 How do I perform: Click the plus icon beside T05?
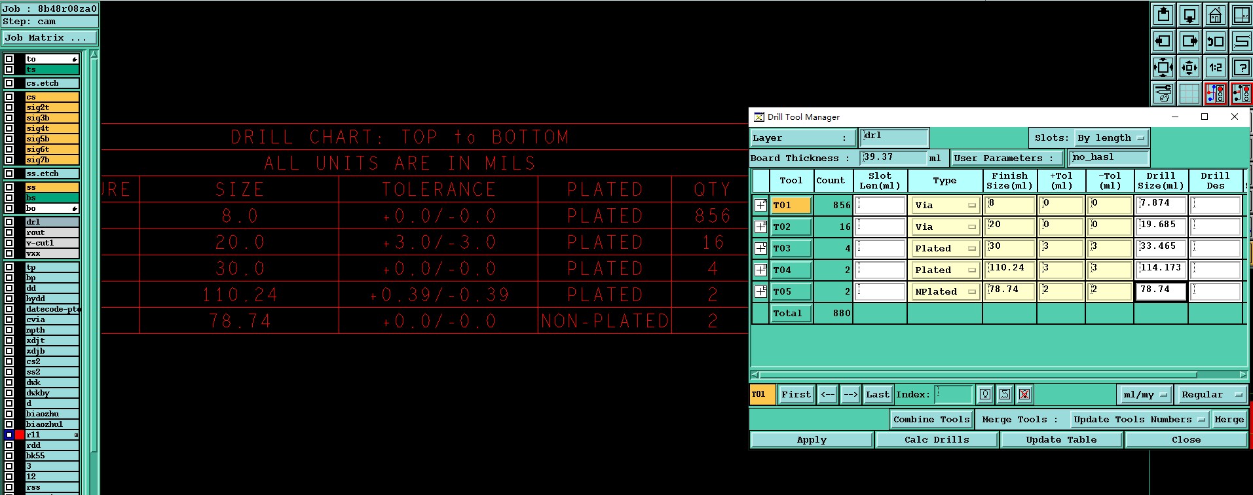[x=760, y=291]
